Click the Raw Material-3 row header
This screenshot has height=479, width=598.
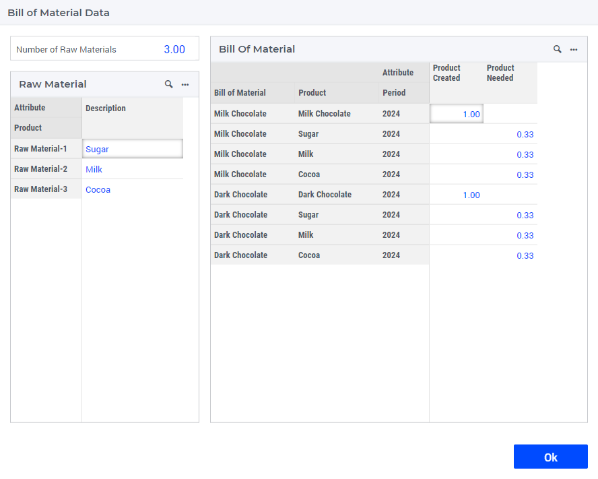click(46, 189)
